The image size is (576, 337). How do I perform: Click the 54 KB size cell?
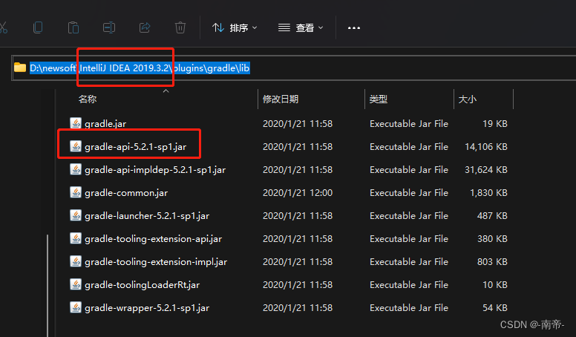pyautogui.click(x=495, y=307)
